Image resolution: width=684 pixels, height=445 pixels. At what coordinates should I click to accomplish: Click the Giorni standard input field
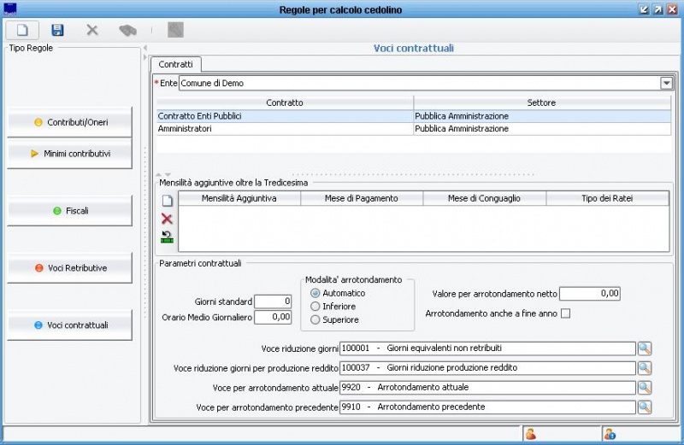[x=273, y=302]
